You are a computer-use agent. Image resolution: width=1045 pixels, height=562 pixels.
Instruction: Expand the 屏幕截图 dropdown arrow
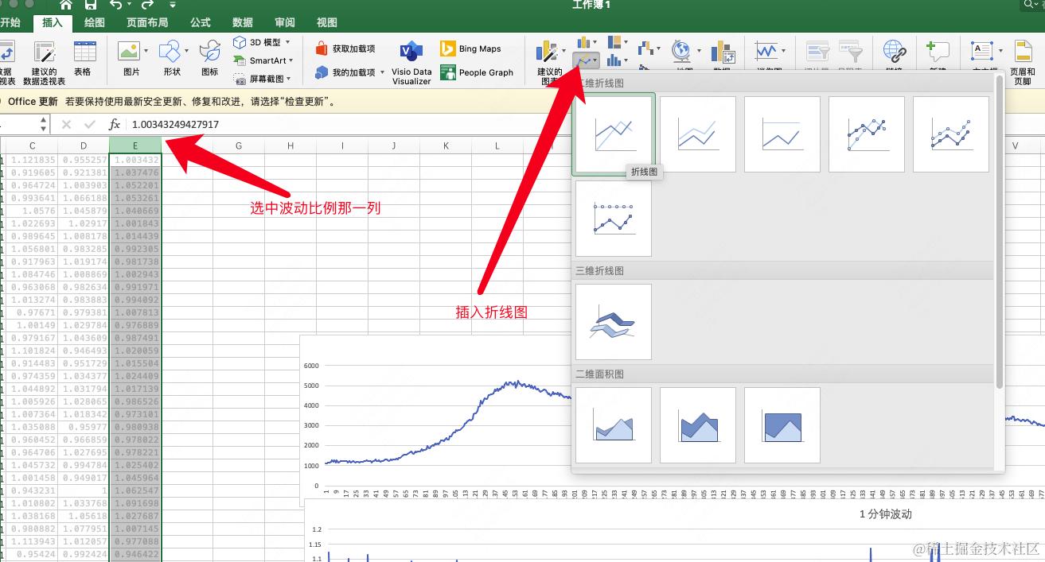pyautogui.click(x=287, y=79)
